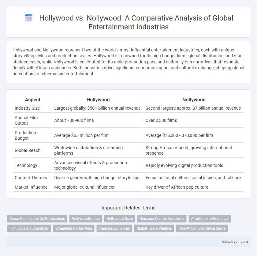
Task: Open the Film Locale Authenticity tag
Action: (29, 228)
